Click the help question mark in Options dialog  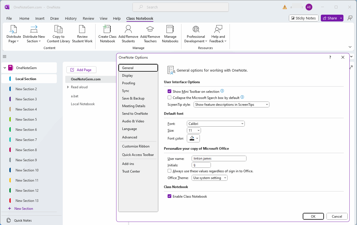(x=330, y=57)
